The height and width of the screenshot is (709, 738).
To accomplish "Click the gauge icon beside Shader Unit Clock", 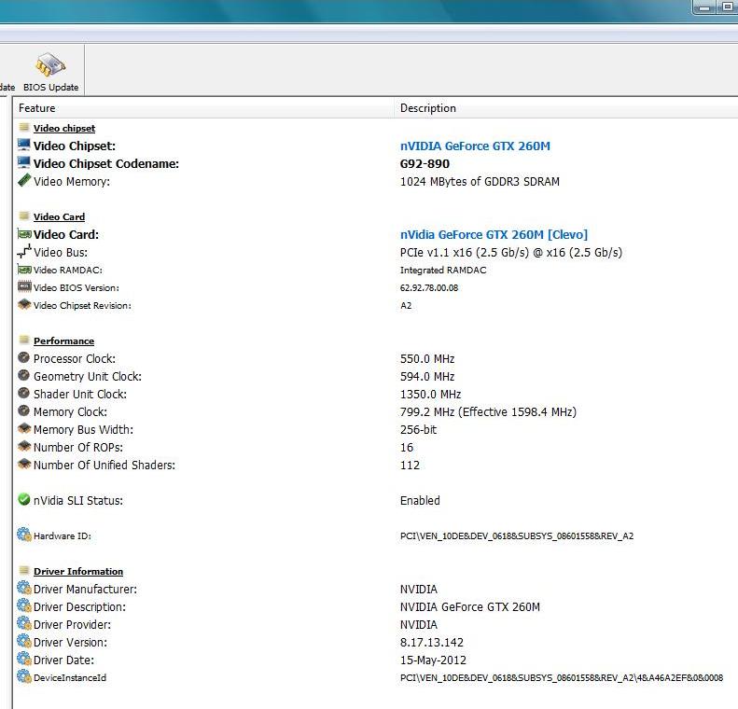I will point(23,393).
